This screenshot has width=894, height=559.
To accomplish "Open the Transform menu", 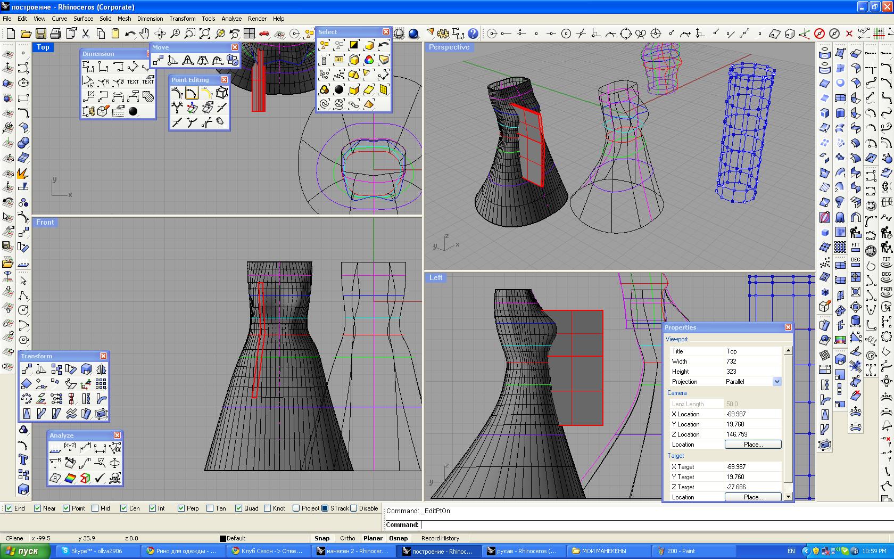I will pyautogui.click(x=182, y=19).
